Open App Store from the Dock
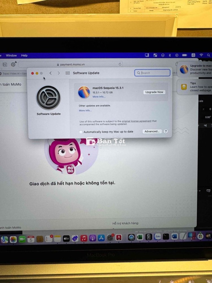The height and width of the screenshot is (283, 212). (101, 238)
